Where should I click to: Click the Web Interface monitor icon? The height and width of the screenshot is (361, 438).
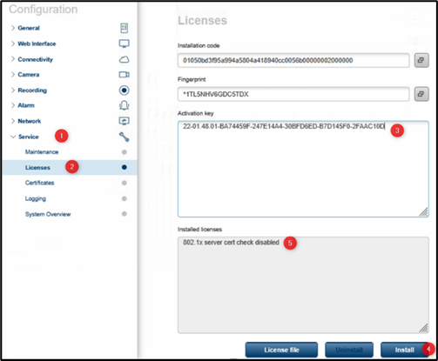[124, 43]
